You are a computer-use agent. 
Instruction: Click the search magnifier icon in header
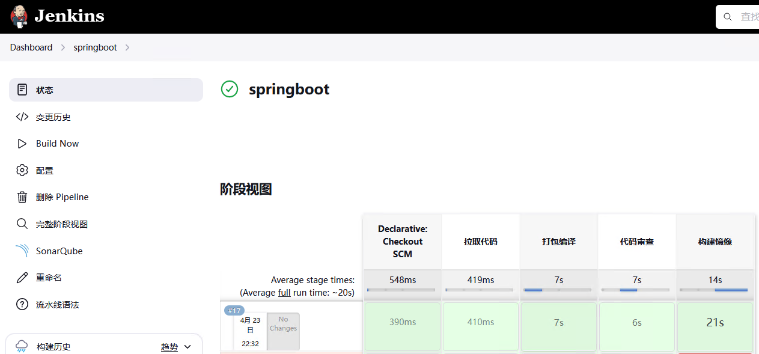click(728, 17)
